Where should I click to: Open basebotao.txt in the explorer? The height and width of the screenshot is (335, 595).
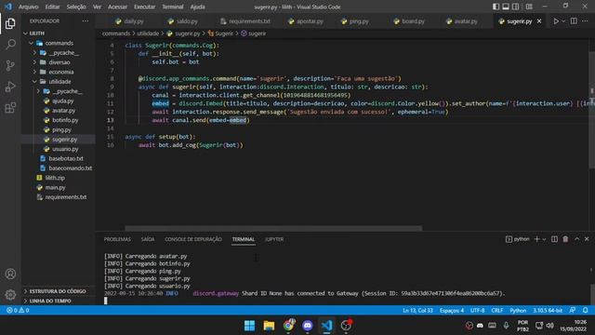pyautogui.click(x=66, y=159)
